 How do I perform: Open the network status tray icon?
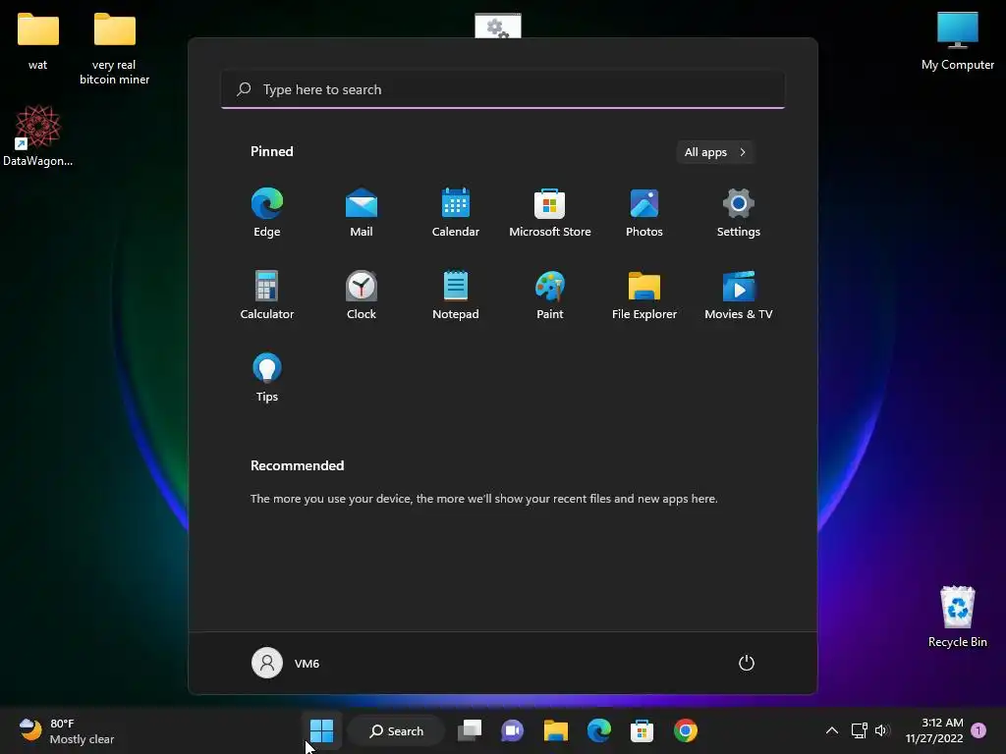tap(859, 730)
